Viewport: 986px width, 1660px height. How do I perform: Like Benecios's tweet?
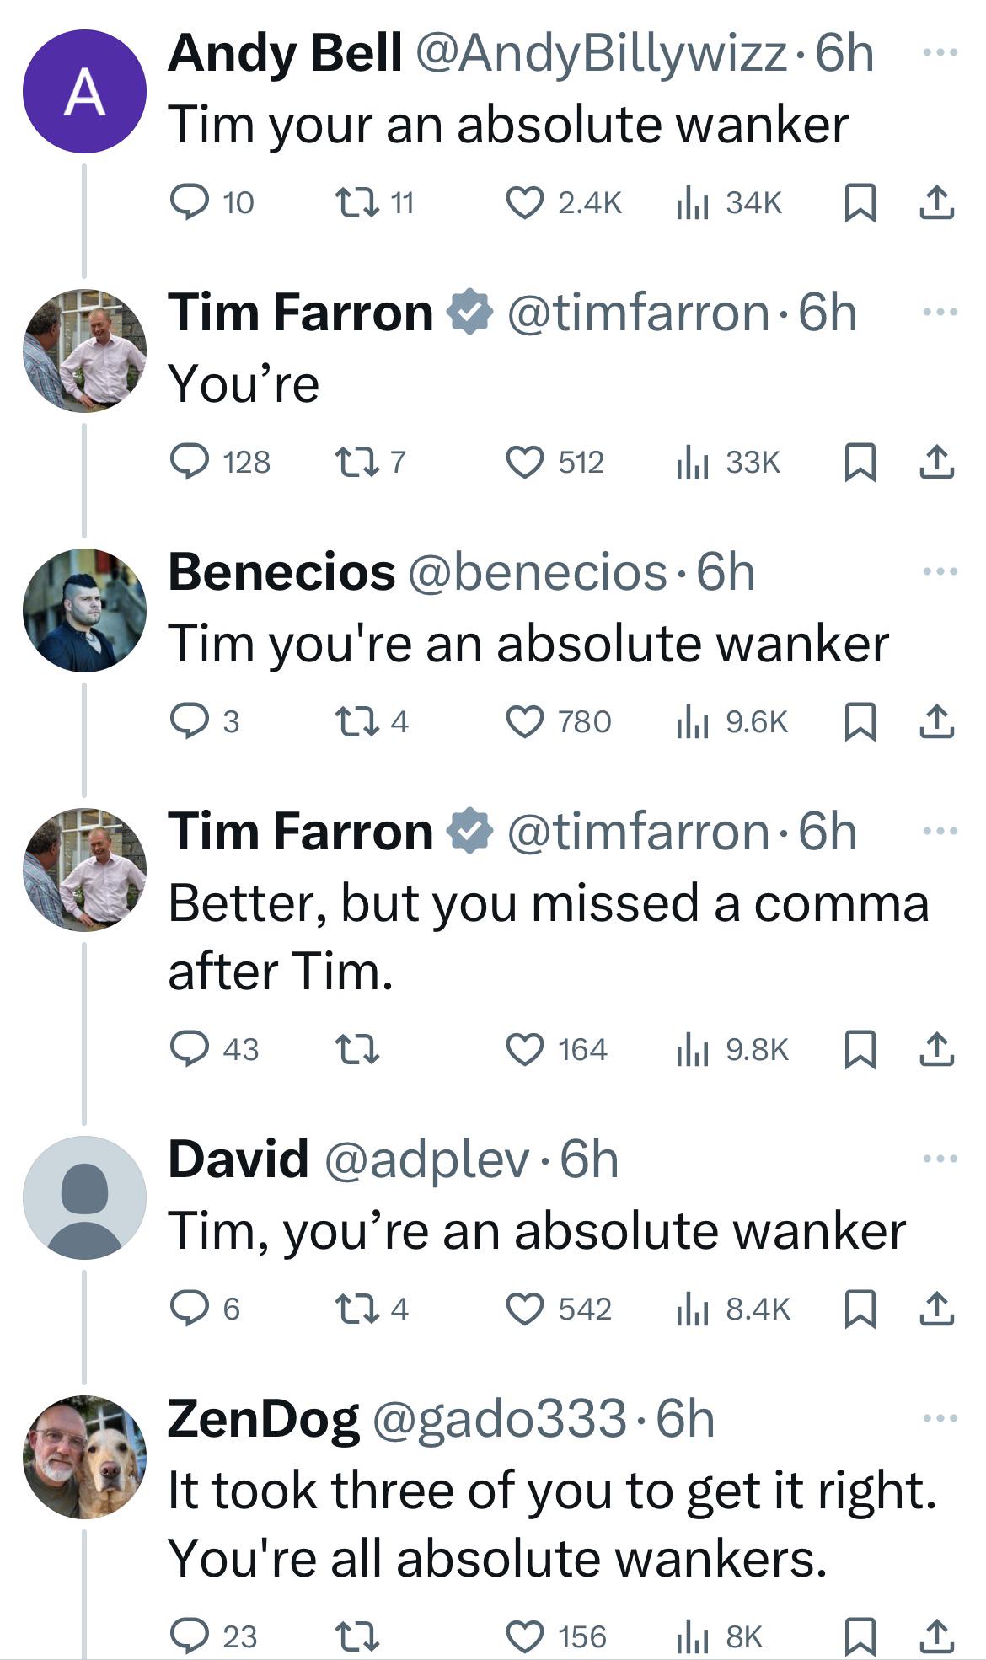[524, 721]
